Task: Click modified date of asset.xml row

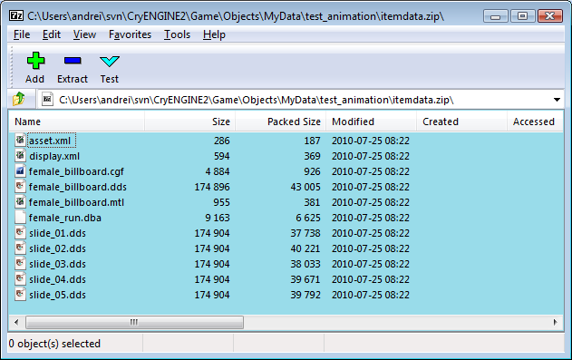Action: coord(371,141)
